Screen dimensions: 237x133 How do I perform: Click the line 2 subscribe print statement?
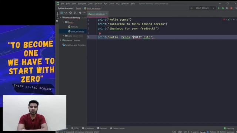(132, 24)
